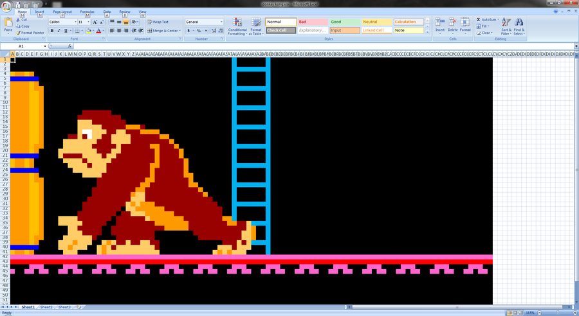Align cell text to the right
This screenshot has width=579, height=316.
(126, 31)
